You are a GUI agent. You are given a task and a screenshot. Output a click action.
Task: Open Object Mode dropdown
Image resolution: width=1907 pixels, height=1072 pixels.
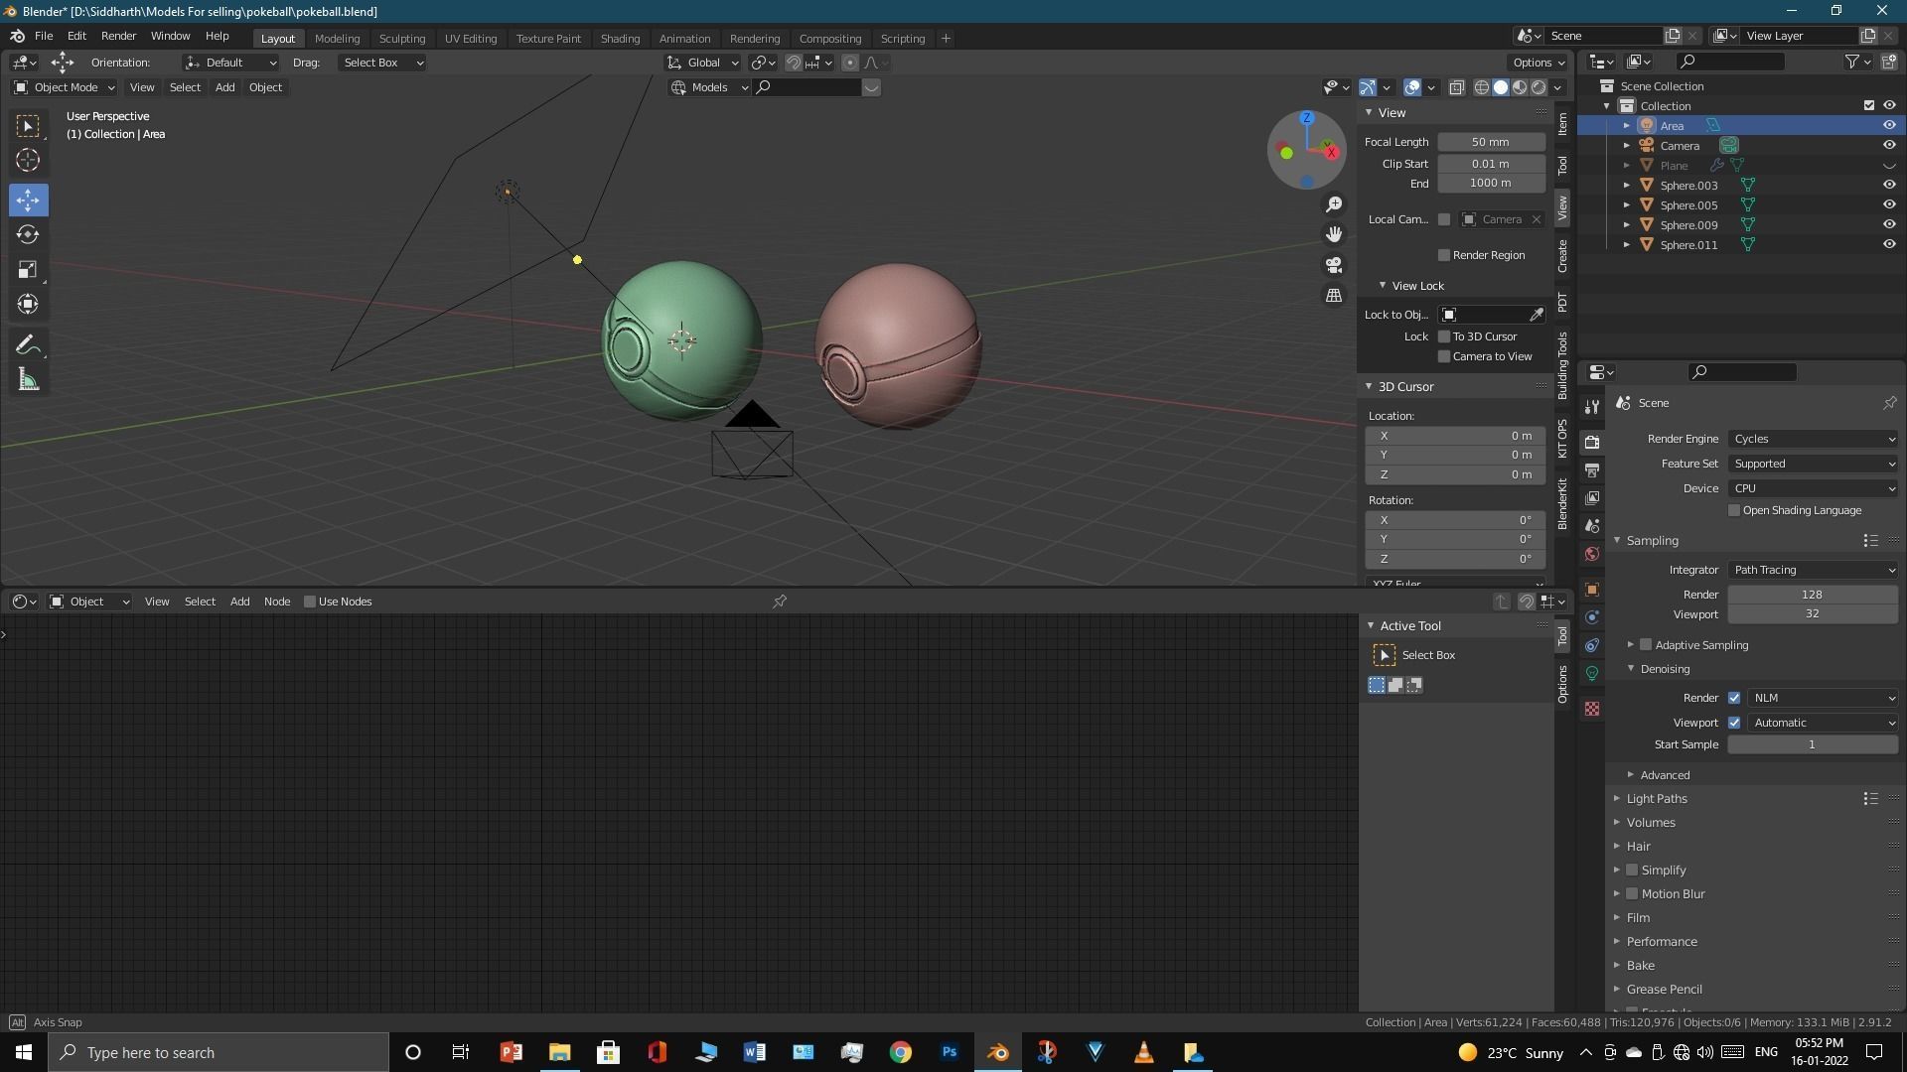point(65,87)
